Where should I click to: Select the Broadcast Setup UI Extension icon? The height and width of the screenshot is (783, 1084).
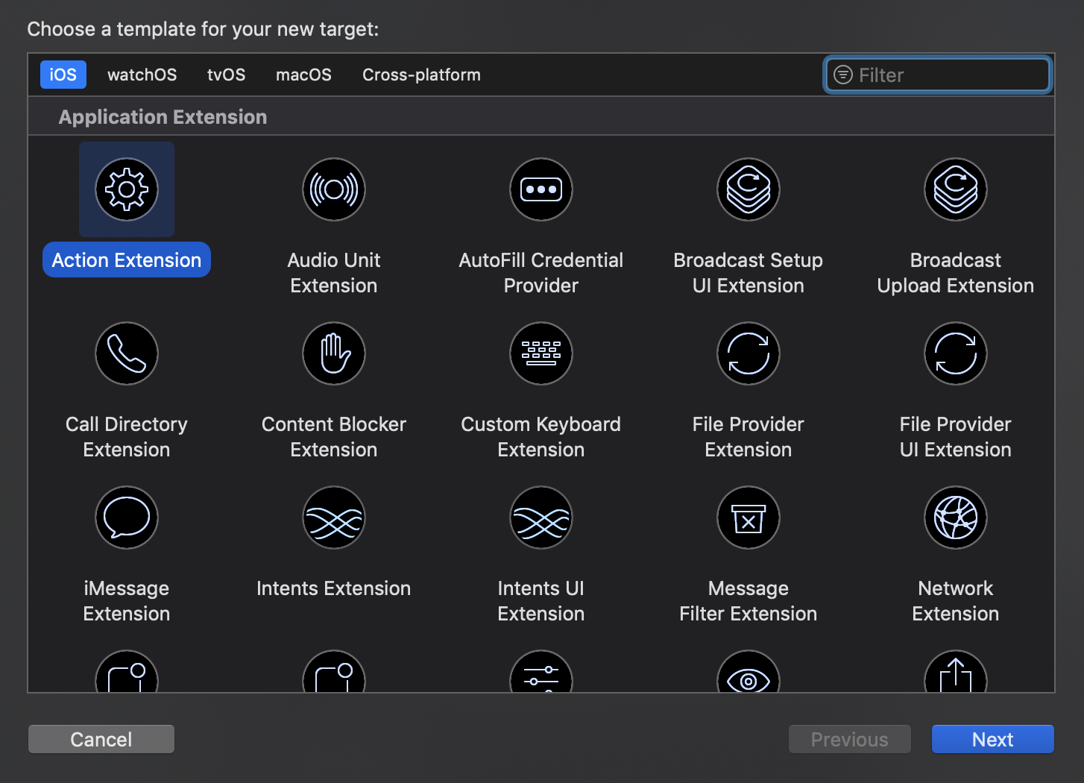748,189
